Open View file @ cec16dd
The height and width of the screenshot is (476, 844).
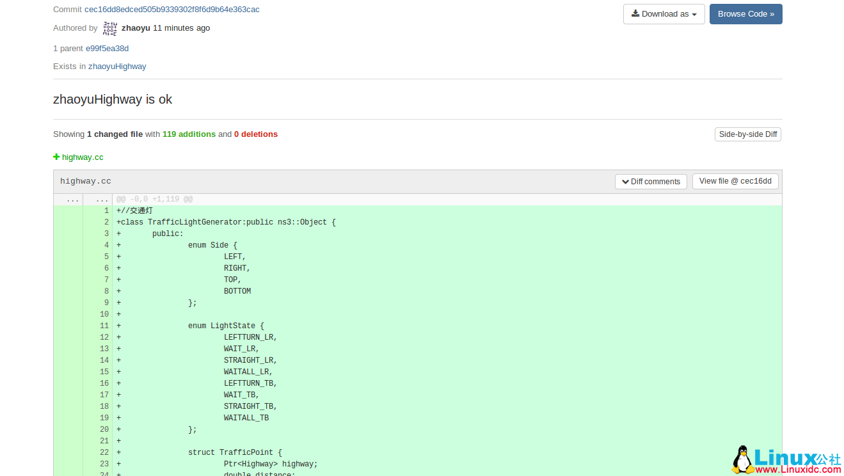(x=735, y=181)
